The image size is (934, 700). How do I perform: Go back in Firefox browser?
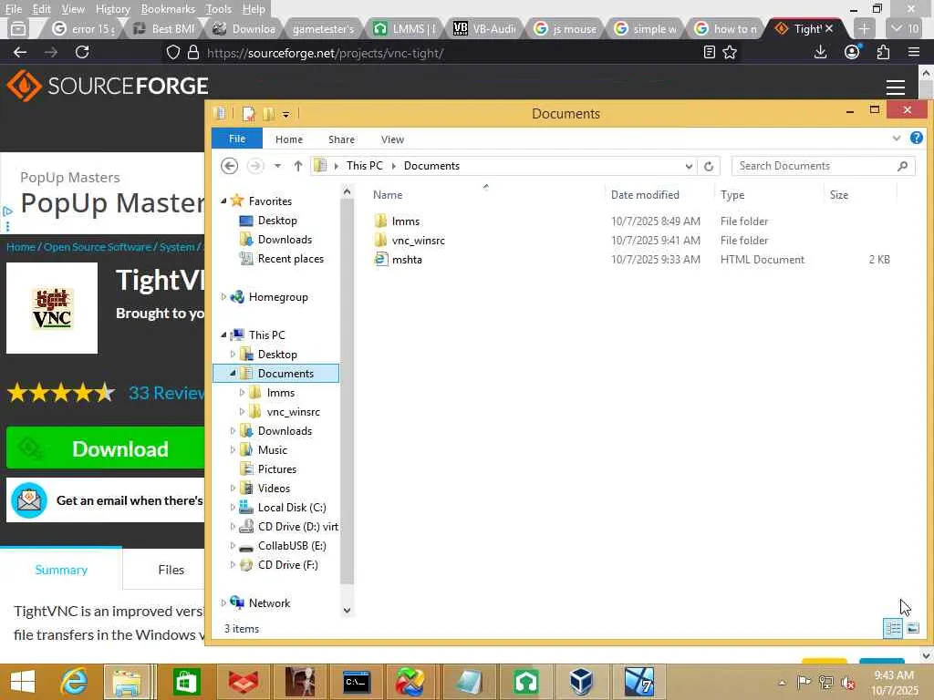point(20,52)
